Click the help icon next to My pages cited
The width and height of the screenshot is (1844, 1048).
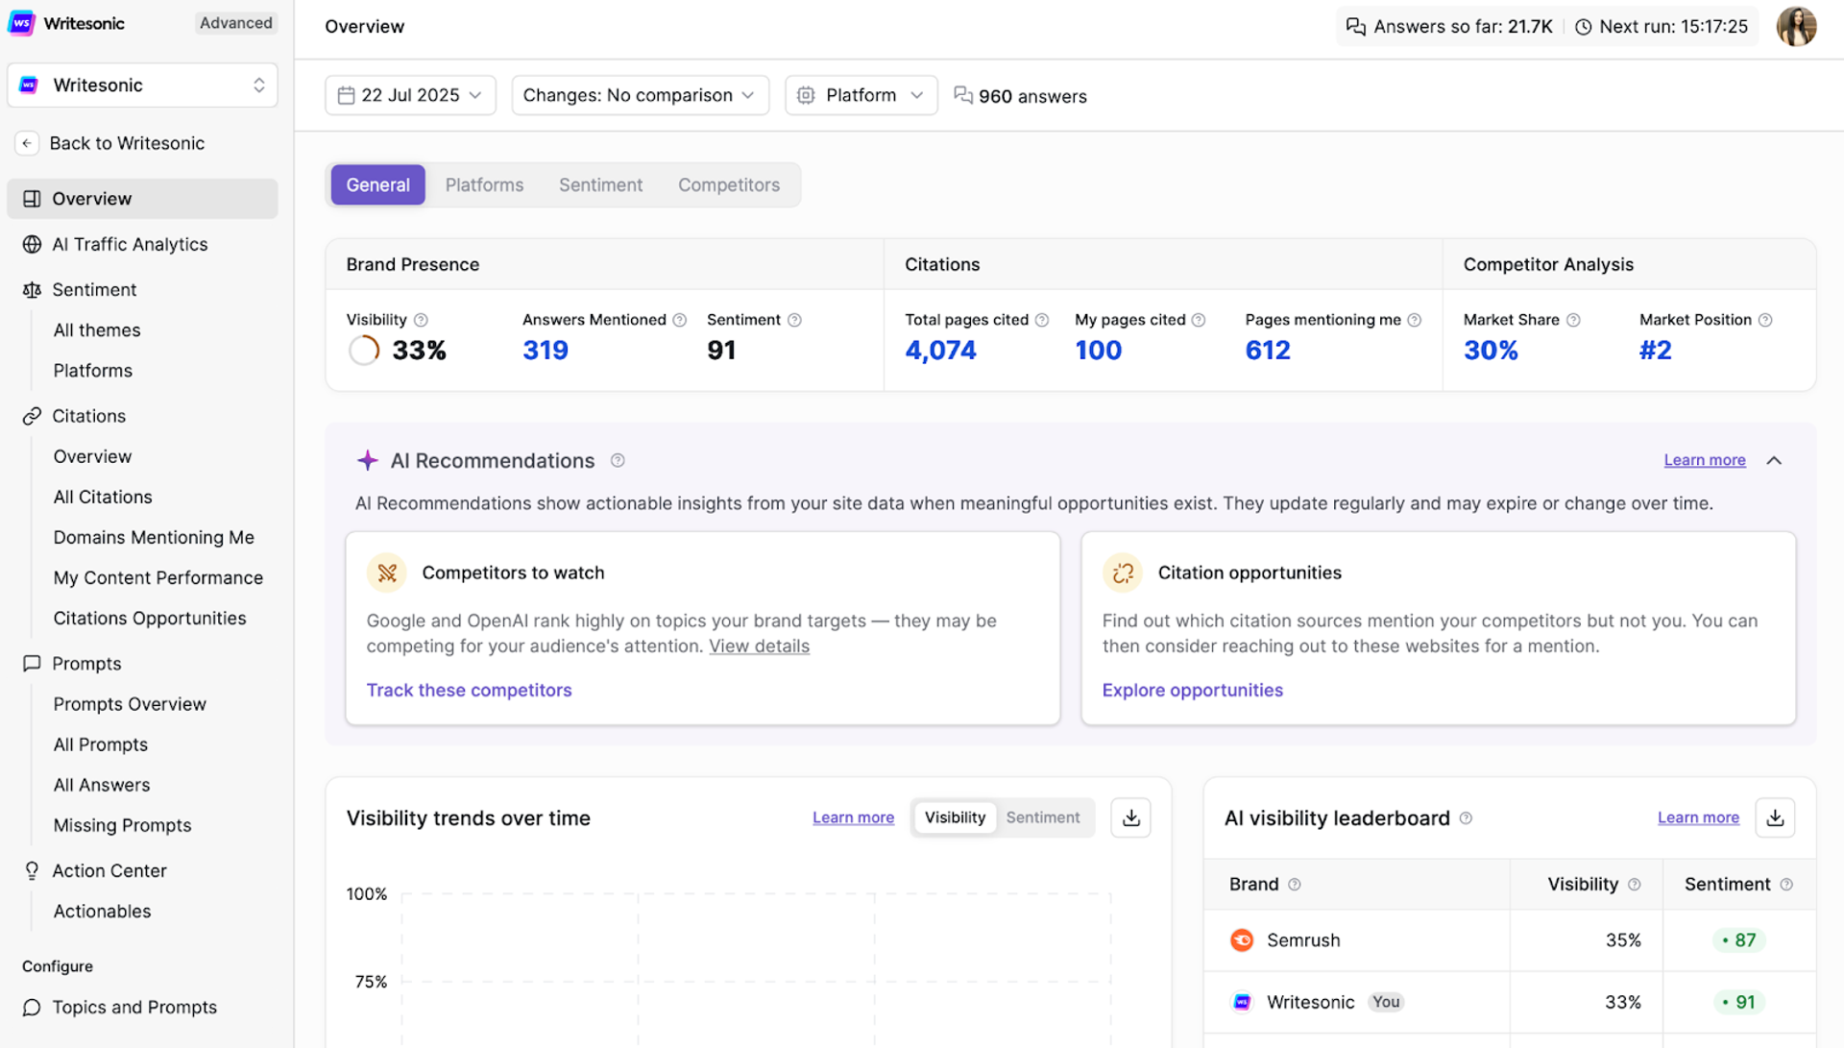click(x=1199, y=320)
